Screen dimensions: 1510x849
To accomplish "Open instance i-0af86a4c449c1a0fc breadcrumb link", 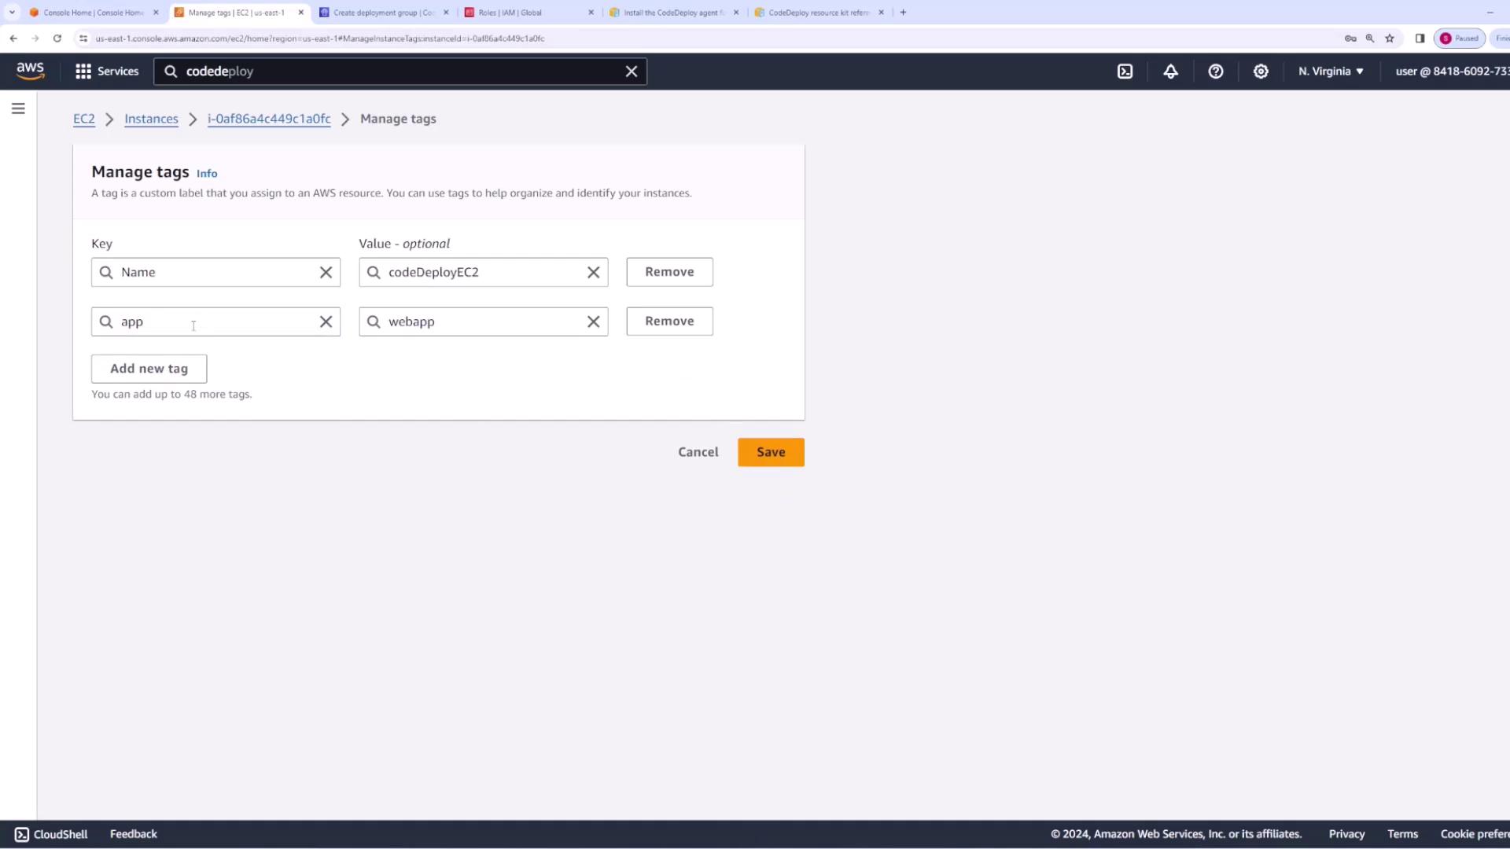I will [269, 119].
